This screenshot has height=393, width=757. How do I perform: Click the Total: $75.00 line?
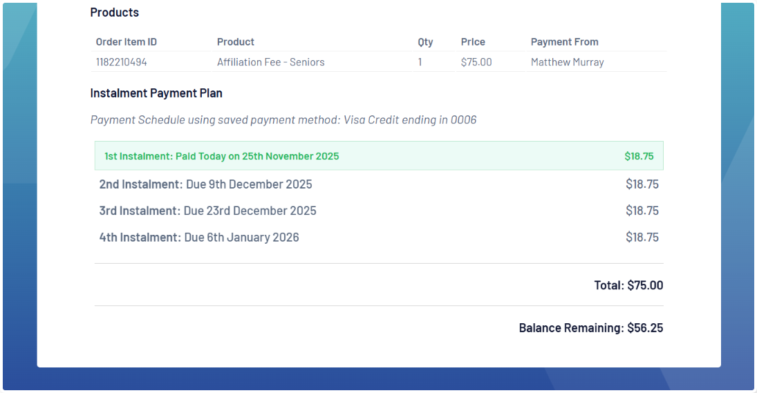[x=628, y=285]
